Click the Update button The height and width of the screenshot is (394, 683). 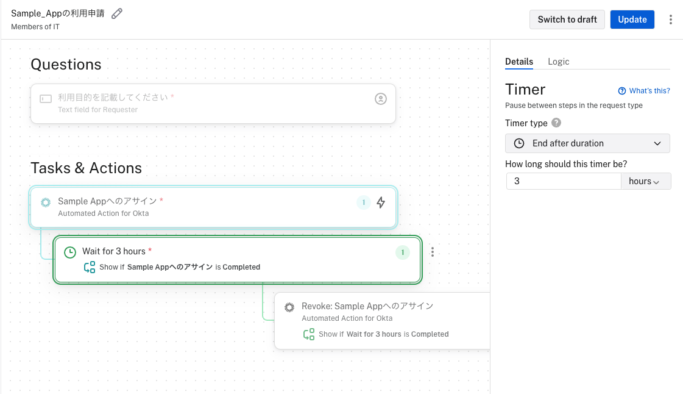pos(632,19)
